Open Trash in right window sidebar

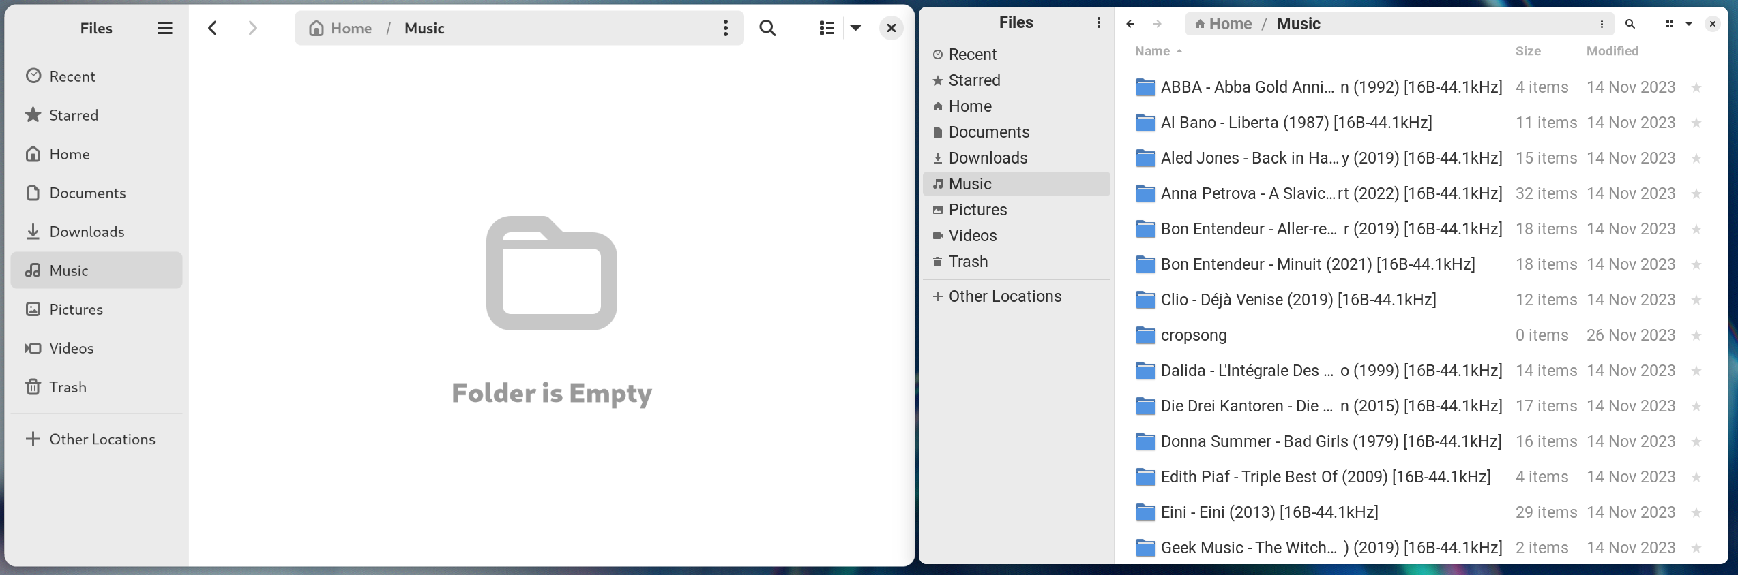(x=1016, y=262)
